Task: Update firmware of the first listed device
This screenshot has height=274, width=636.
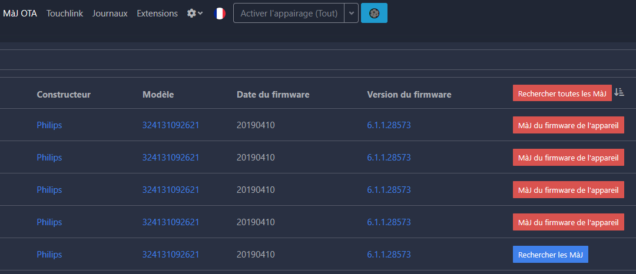Action: (x=568, y=125)
